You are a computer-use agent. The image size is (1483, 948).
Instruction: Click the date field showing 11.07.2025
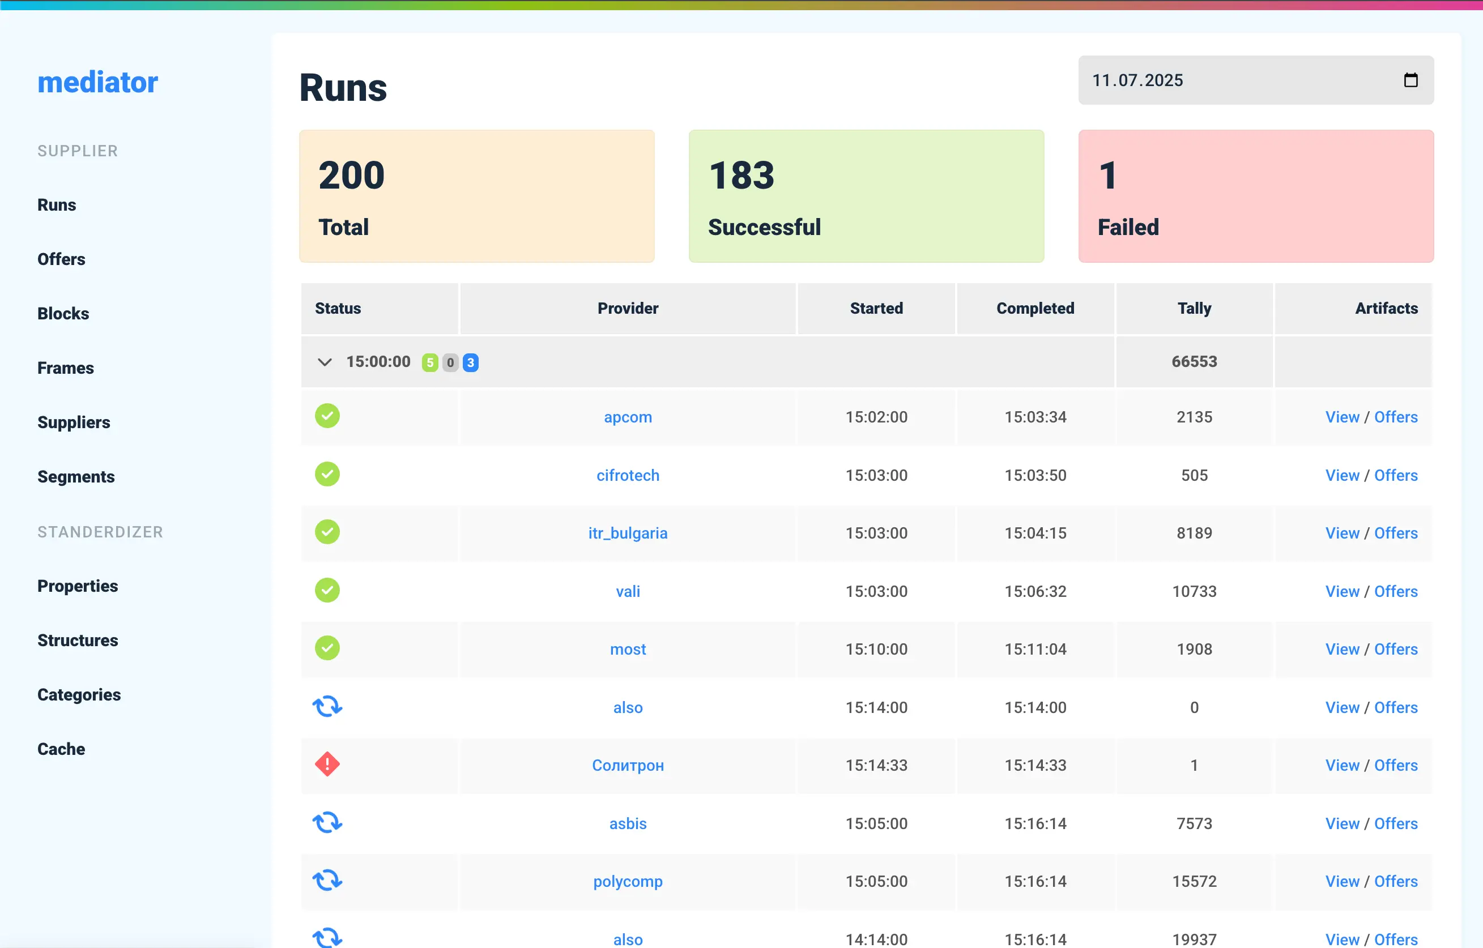pos(1256,80)
